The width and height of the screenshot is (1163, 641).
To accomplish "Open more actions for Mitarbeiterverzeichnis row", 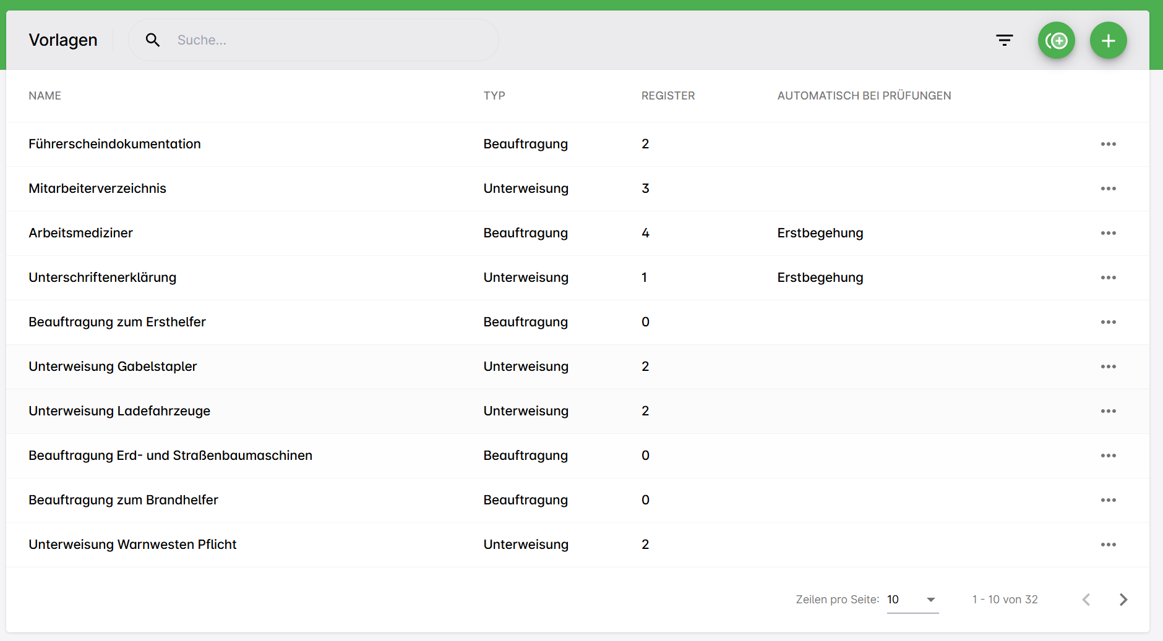I will pos(1108,189).
